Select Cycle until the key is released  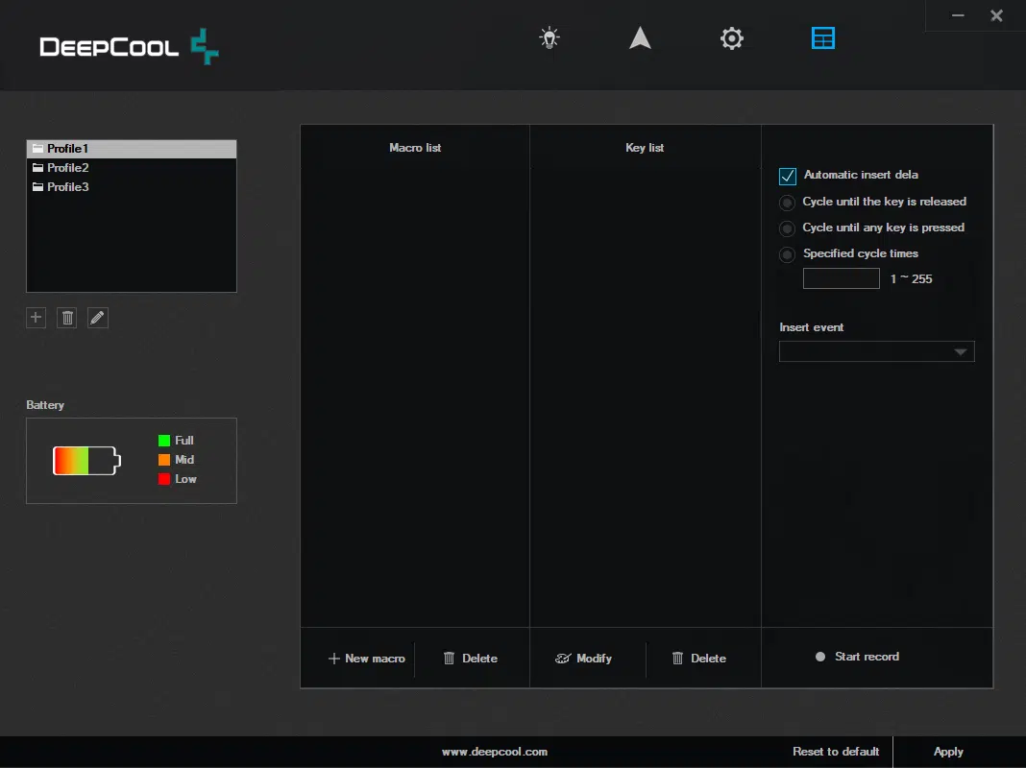tap(788, 203)
